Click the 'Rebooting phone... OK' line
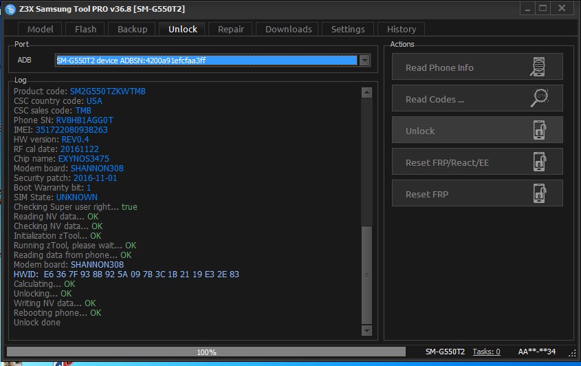 tap(58, 313)
